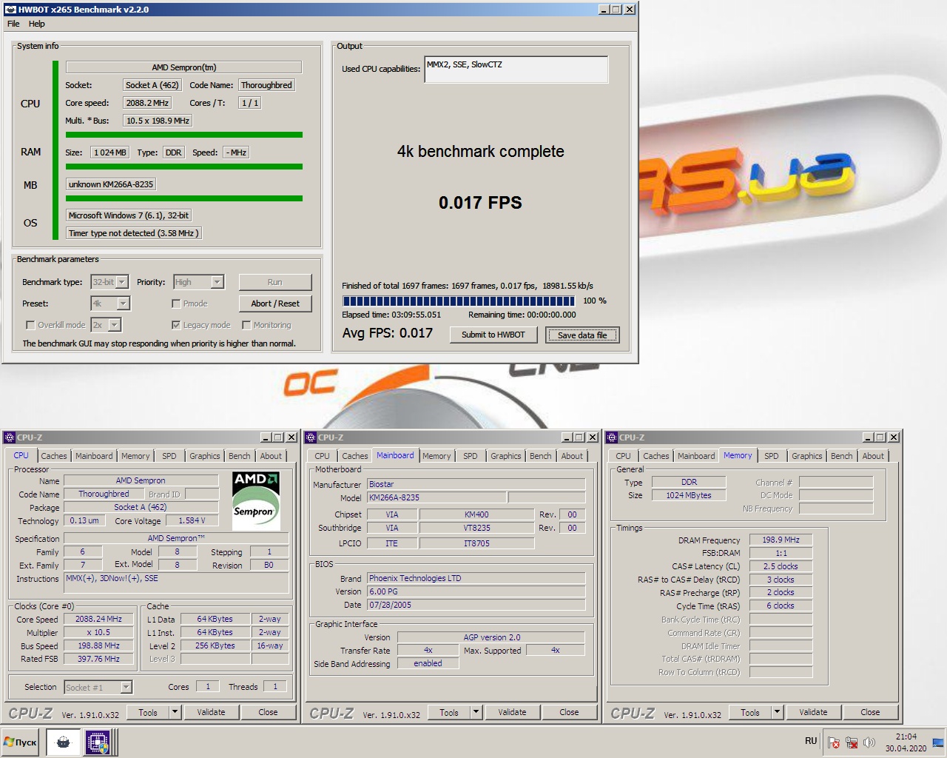
Task: Click the volume speaker tray icon
Action: [x=869, y=742]
